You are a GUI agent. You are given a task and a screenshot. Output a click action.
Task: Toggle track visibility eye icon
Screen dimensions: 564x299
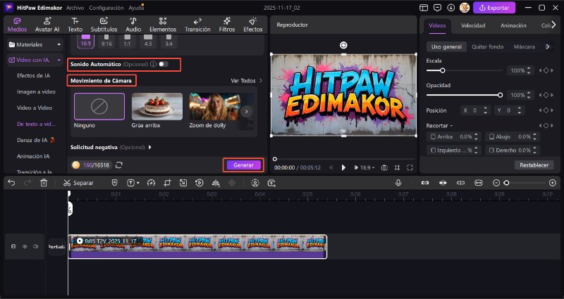point(25,247)
